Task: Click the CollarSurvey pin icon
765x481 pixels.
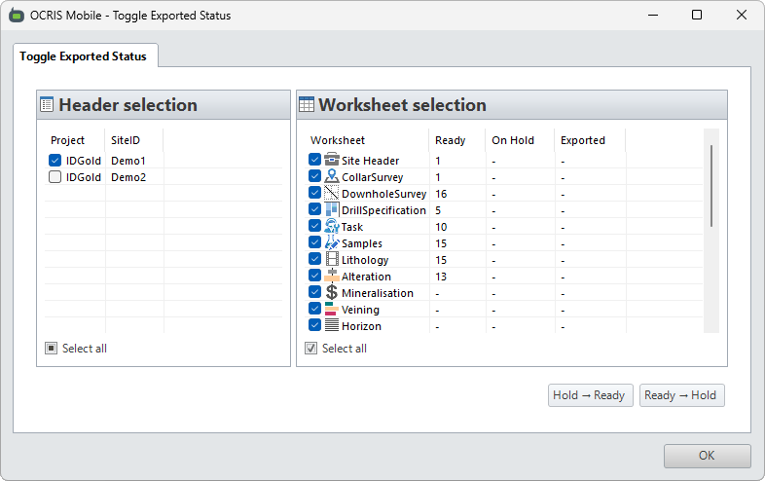Action: pyautogui.click(x=332, y=176)
